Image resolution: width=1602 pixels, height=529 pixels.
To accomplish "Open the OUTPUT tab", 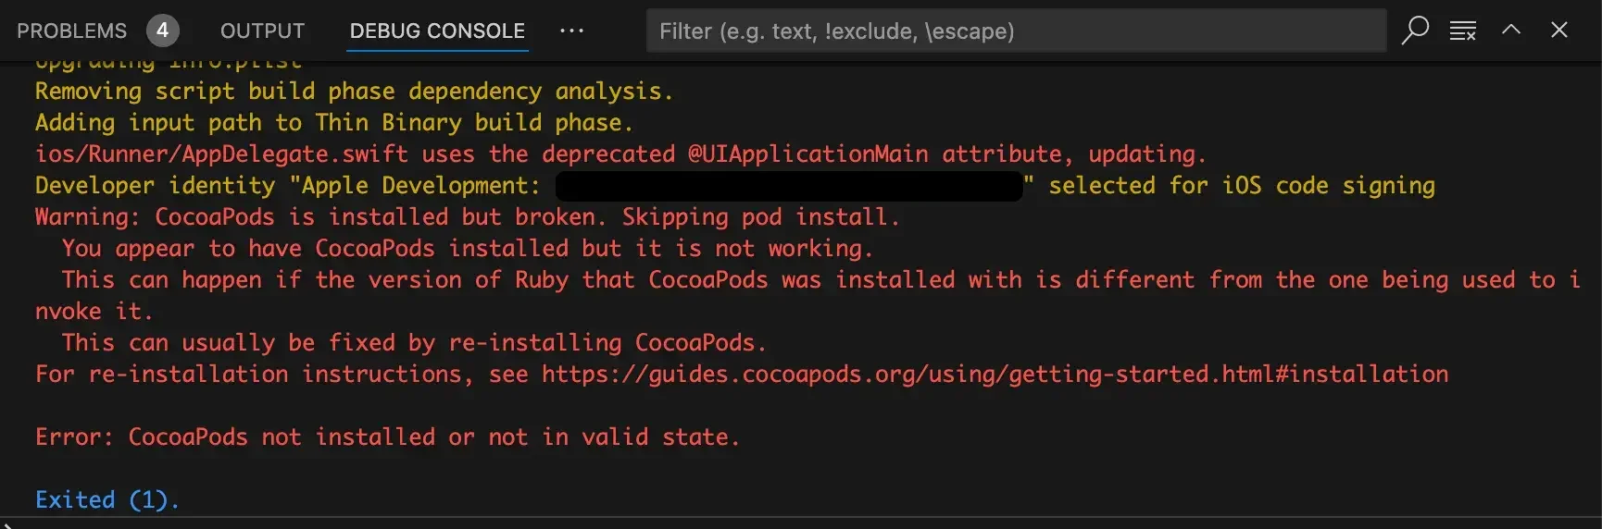I will [x=262, y=31].
